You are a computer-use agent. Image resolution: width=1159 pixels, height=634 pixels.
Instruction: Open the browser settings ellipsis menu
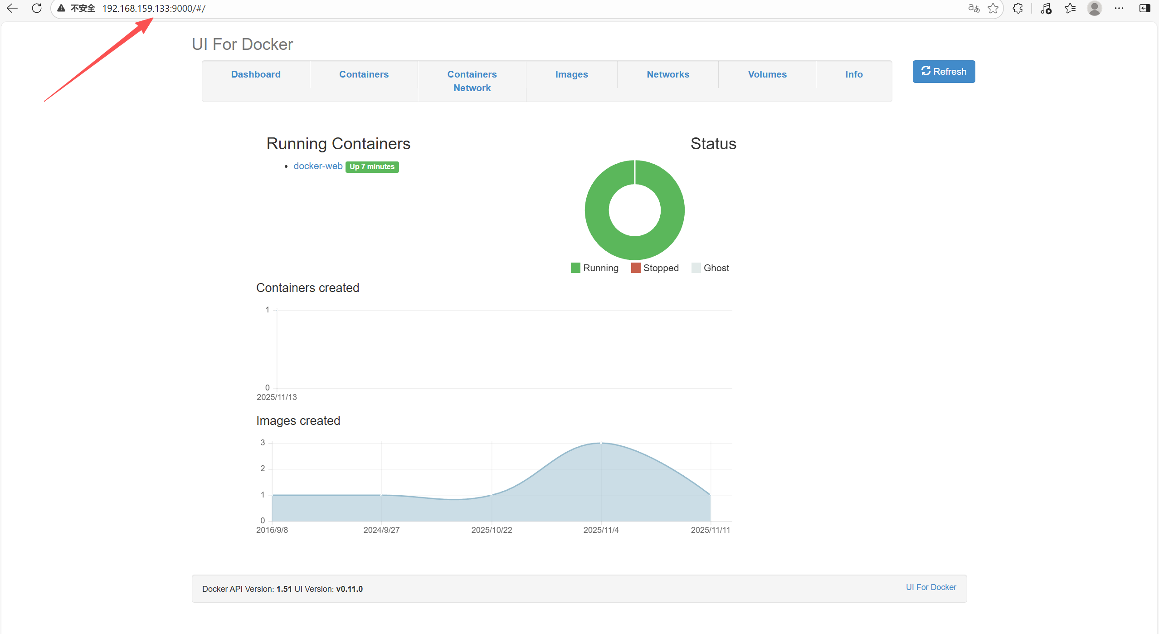[x=1119, y=8]
